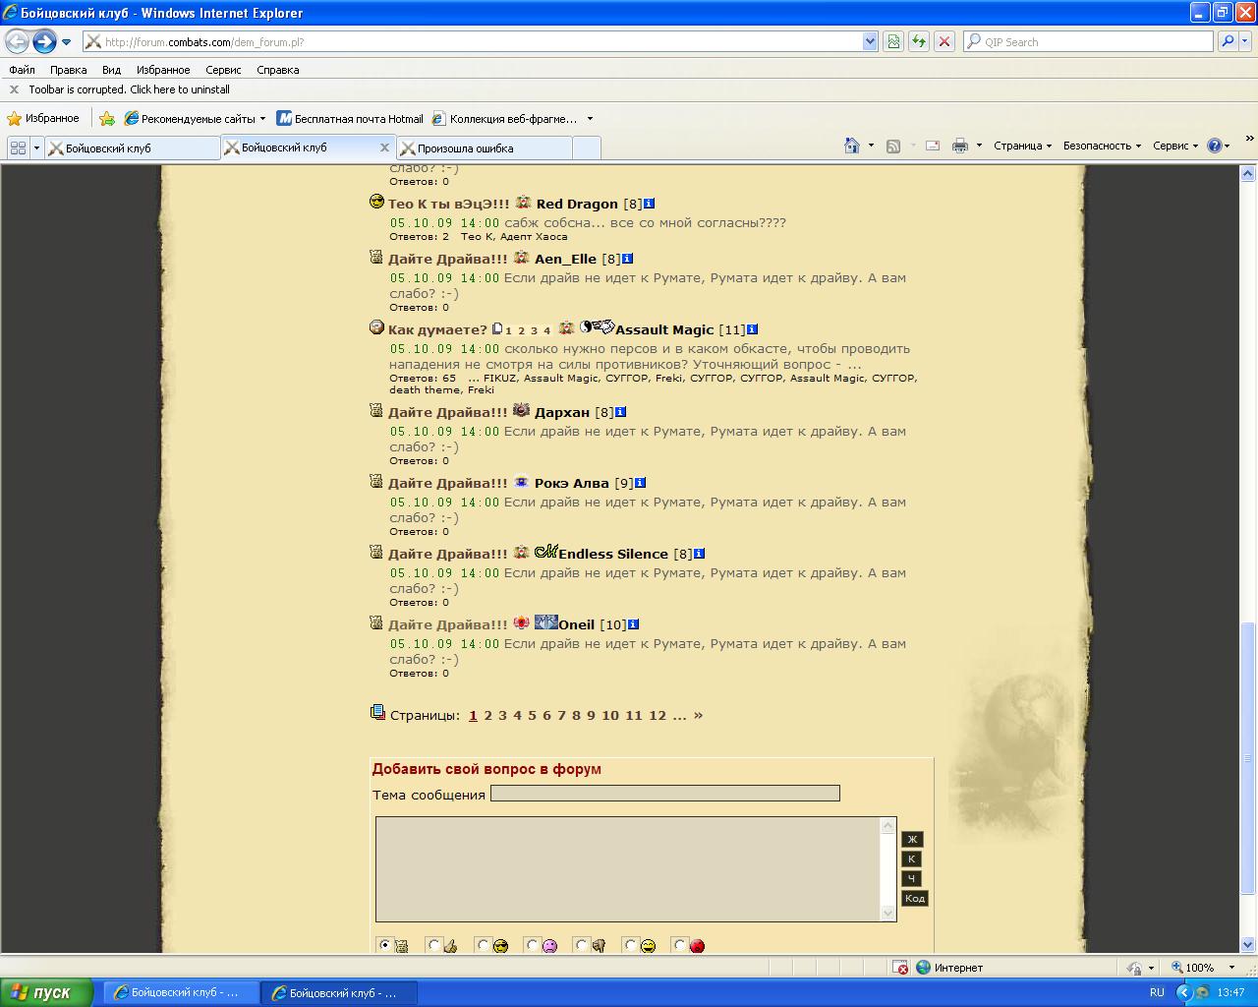Click inside the message text area
1258x1007 pixels.
pos(628,869)
